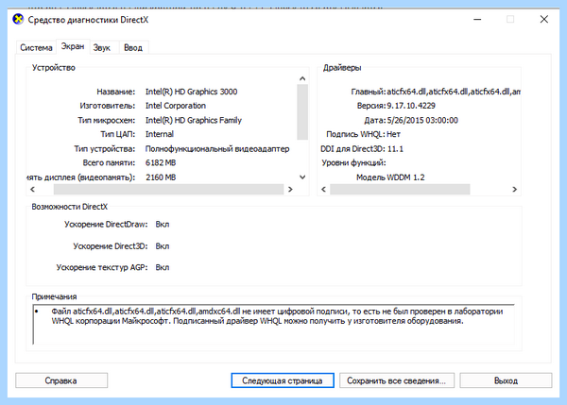Image resolution: width=567 pixels, height=405 pixels.
Task: Open the Звук tab
Action: (102, 48)
